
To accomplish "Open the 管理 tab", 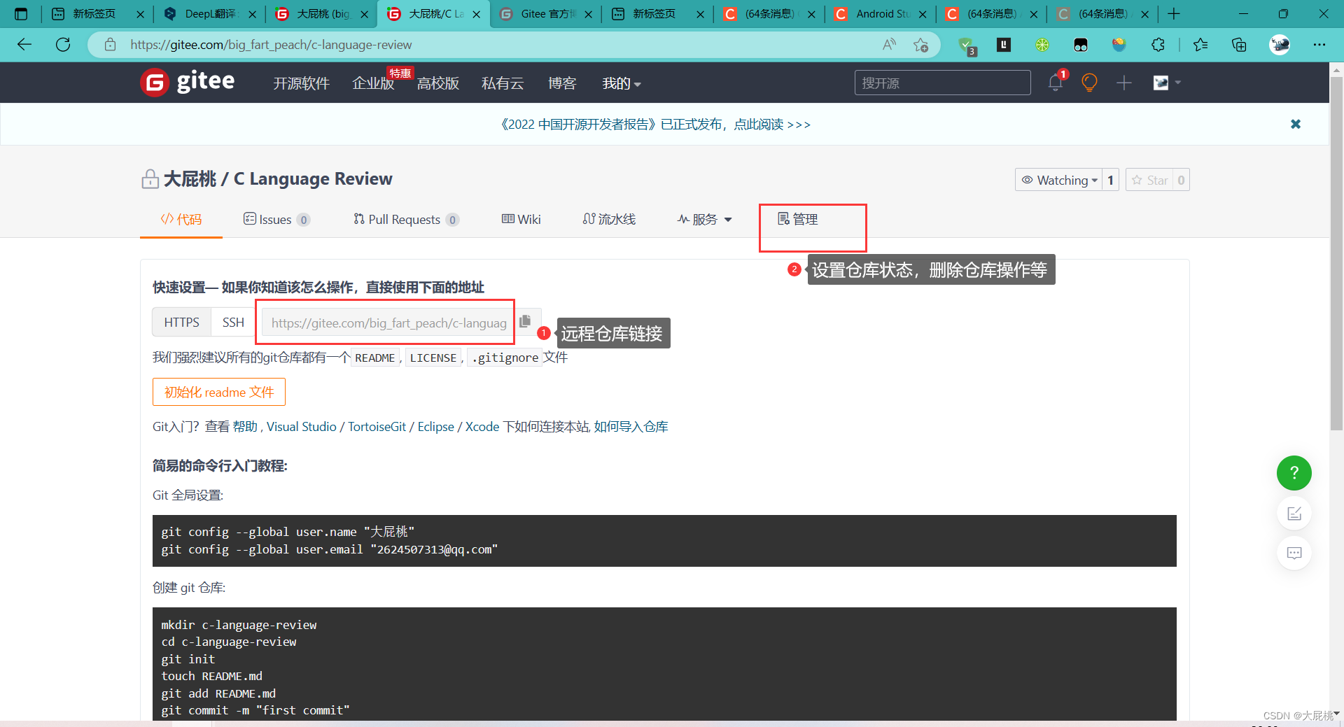I will [x=798, y=220].
